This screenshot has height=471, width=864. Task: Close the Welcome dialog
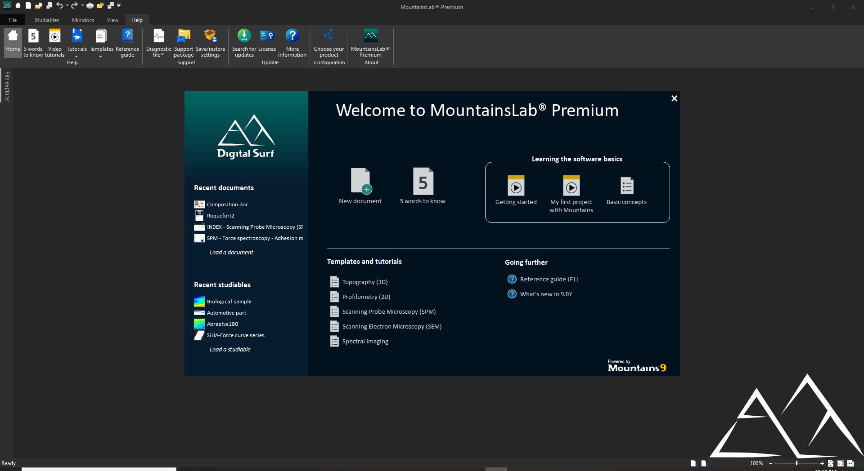674,98
